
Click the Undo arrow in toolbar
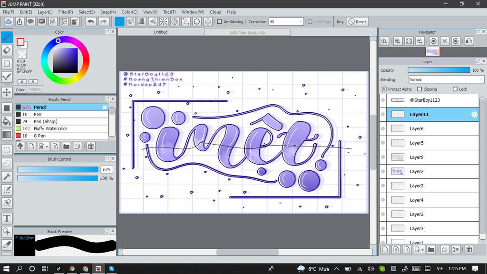point(91,21)
